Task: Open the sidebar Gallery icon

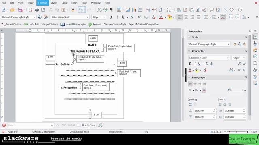Action: coord(255,50)
